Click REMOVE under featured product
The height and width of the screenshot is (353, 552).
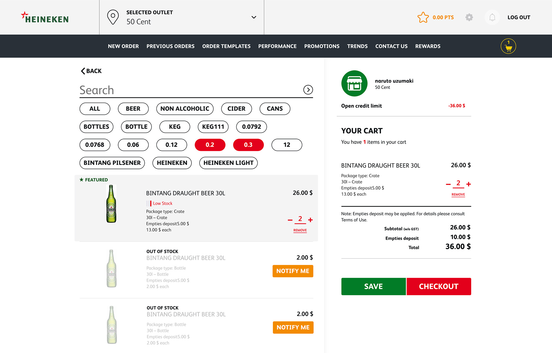tap(300, 230)
